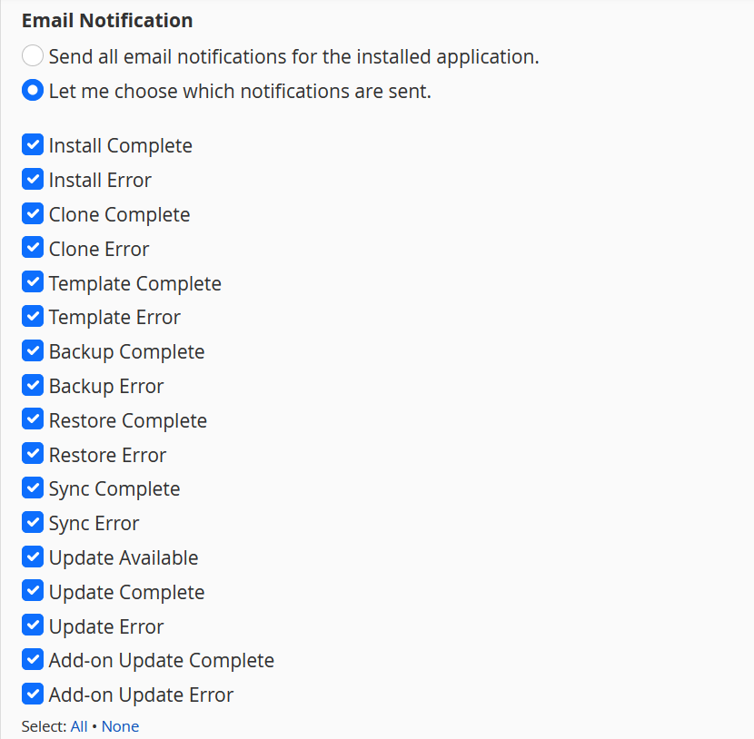Toggle the Template Error checkbox

(33, 316)
